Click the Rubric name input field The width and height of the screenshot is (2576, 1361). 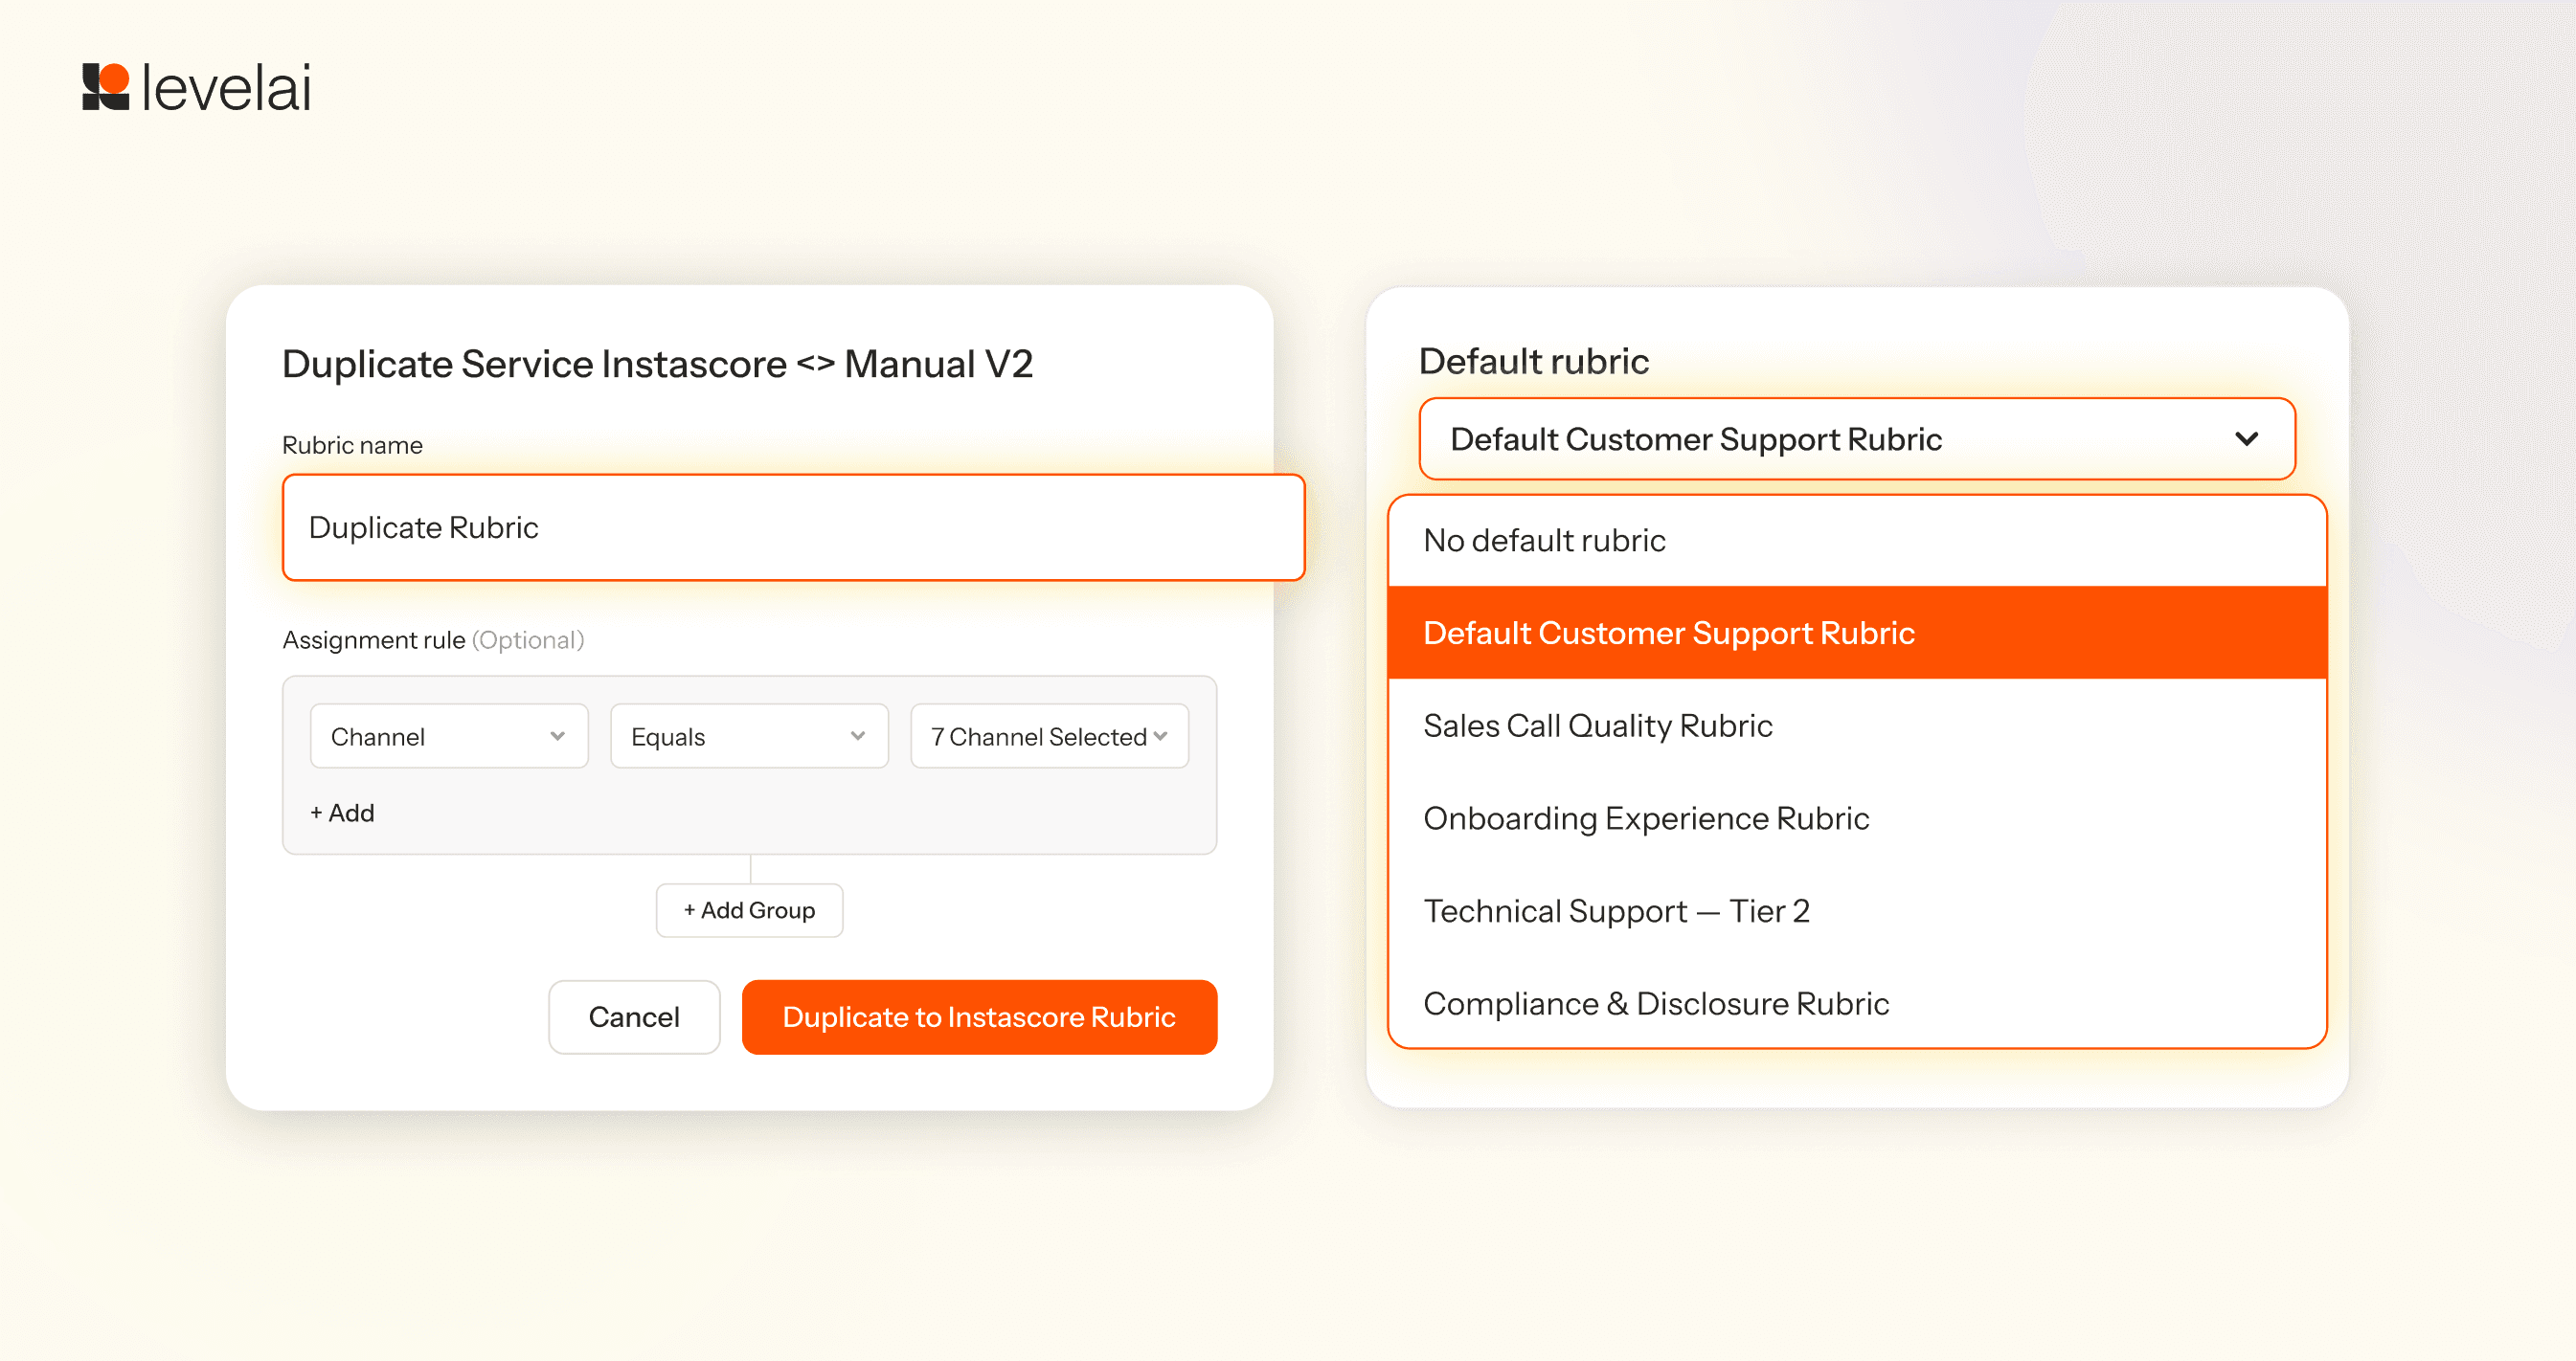tap(793, 527)
